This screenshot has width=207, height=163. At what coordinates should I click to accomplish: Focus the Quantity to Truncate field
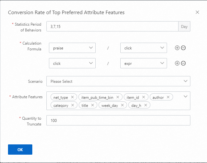pos(118,120)
